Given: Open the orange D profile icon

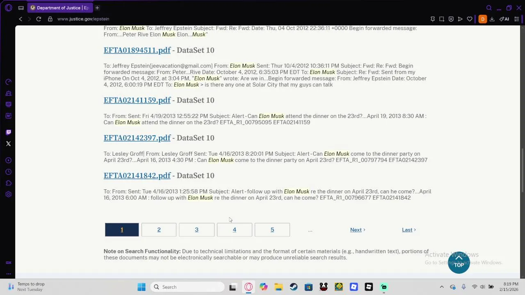Looking at the screenshot, I should click(x=483, y=19).
